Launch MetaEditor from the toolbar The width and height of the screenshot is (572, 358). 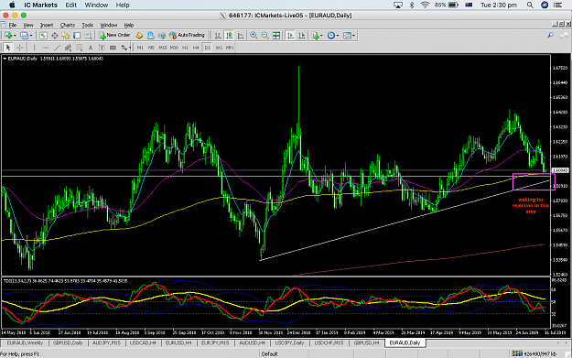139,36
